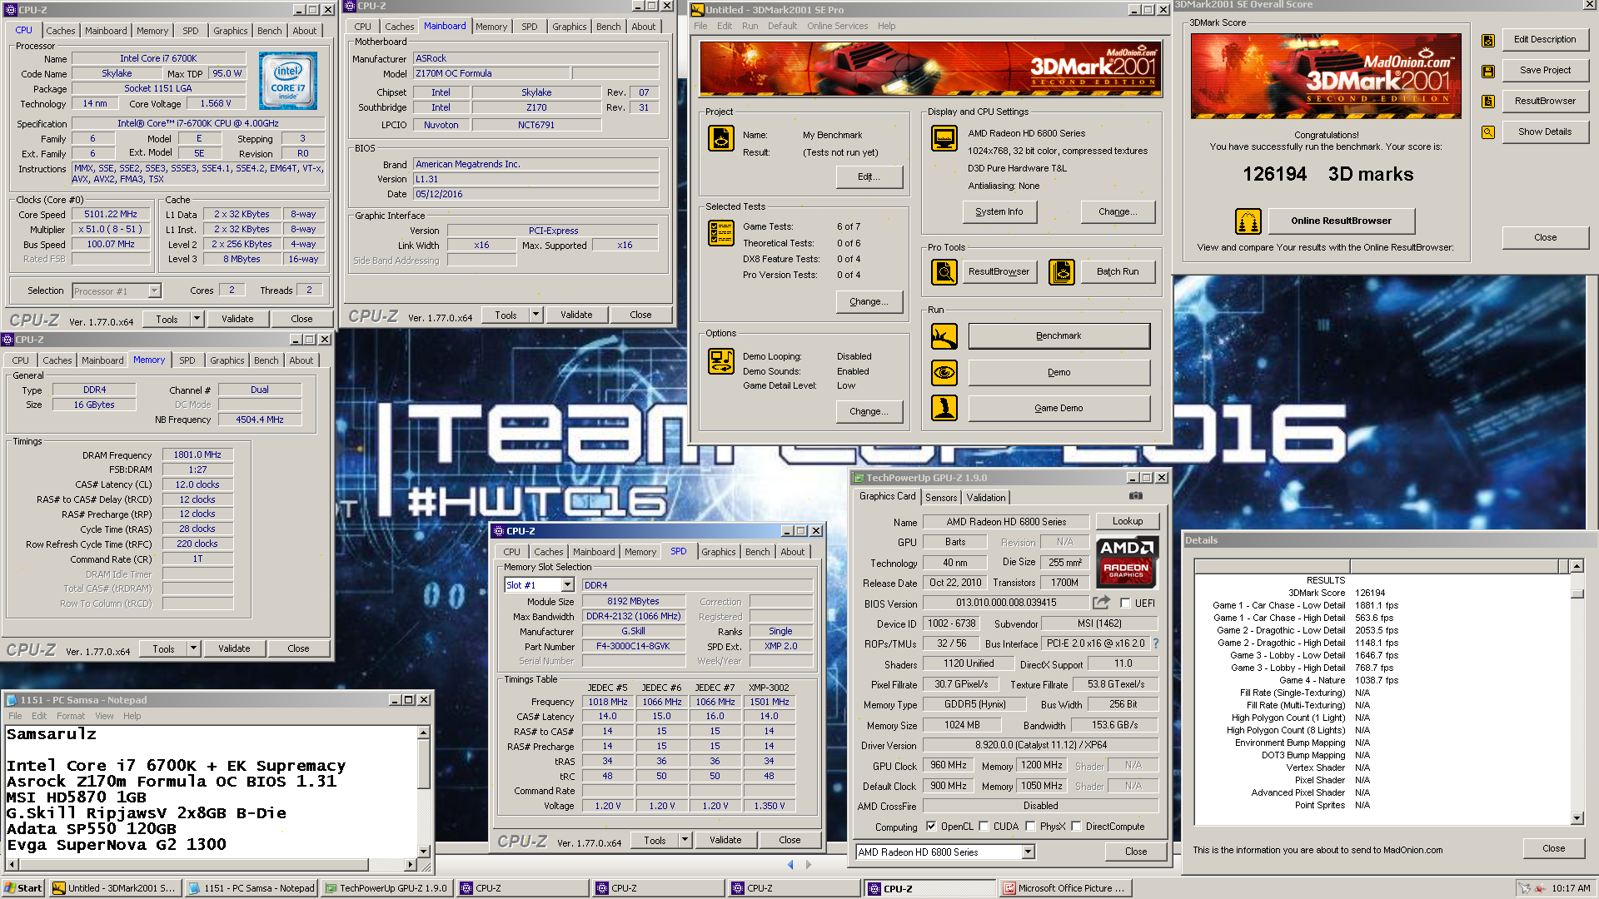Toggle the CUDA checkbox in GPU-Z
This screenshot has height=899, width=1599.
click(x=984, y=827)
